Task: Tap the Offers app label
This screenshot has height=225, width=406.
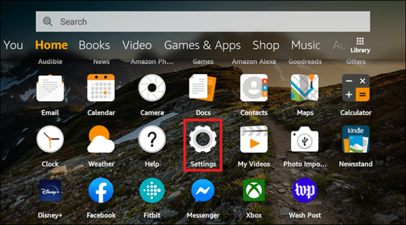Action: coord(356,61)
